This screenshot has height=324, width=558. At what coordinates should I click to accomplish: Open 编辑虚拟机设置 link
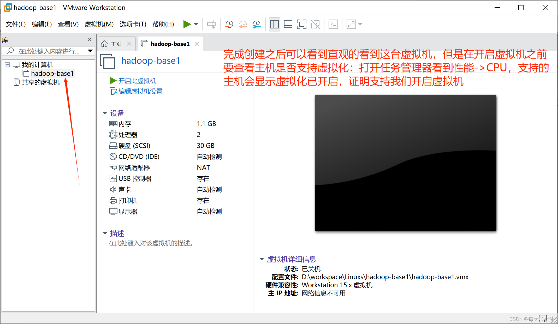click(x=140, y=91)
